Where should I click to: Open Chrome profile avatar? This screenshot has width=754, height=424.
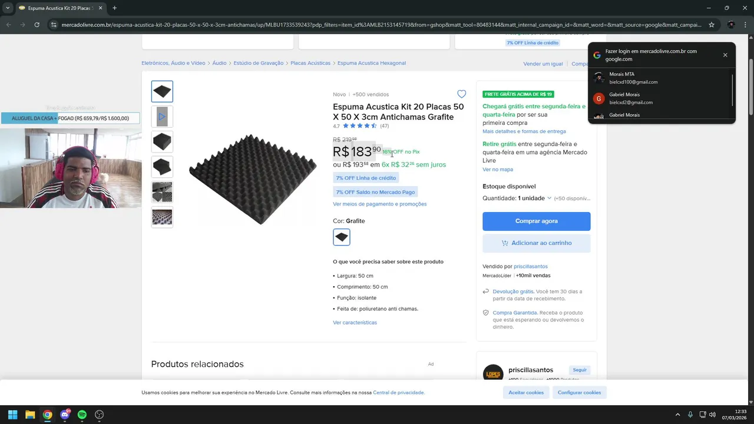[x=731, y=25]
